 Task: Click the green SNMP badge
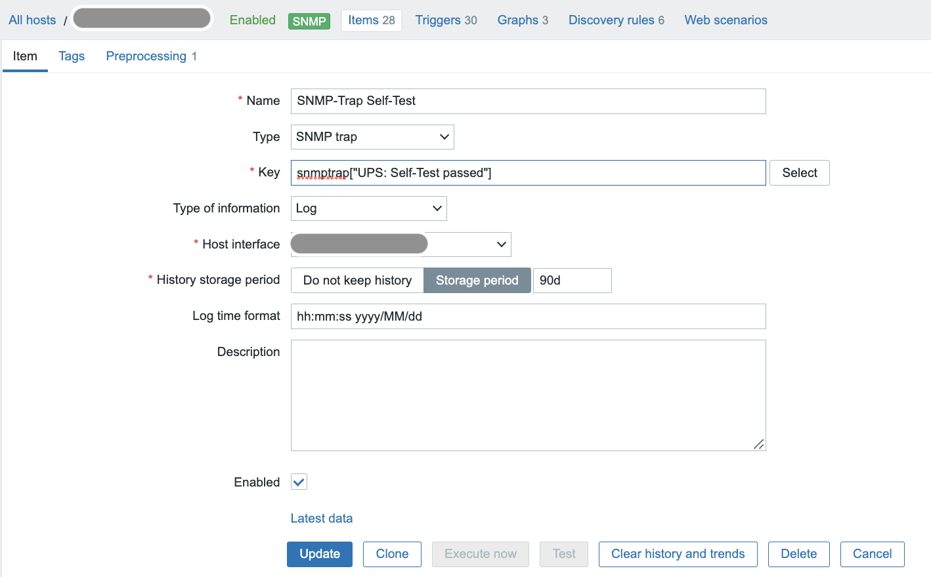(x=309, y=21)
